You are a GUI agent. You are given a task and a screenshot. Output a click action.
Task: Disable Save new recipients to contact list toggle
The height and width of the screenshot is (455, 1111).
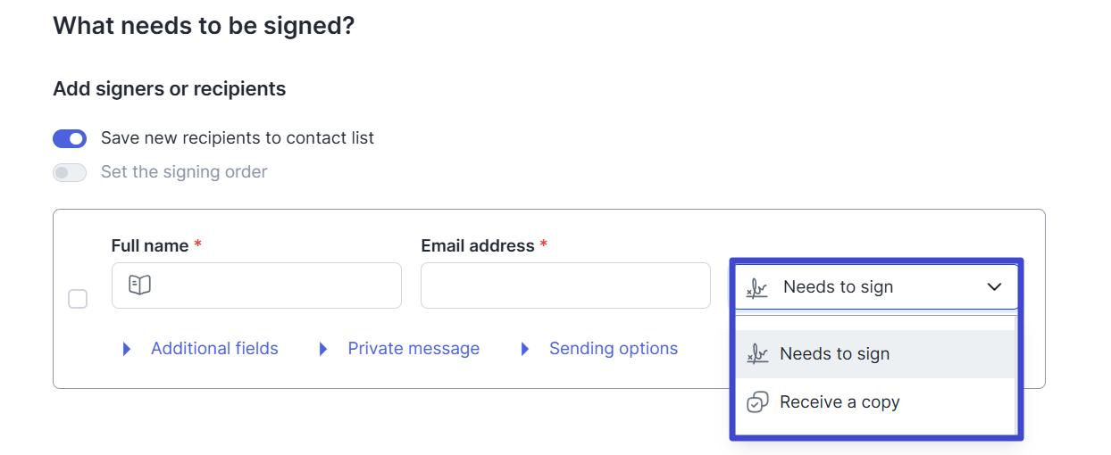tap(70, 138)
